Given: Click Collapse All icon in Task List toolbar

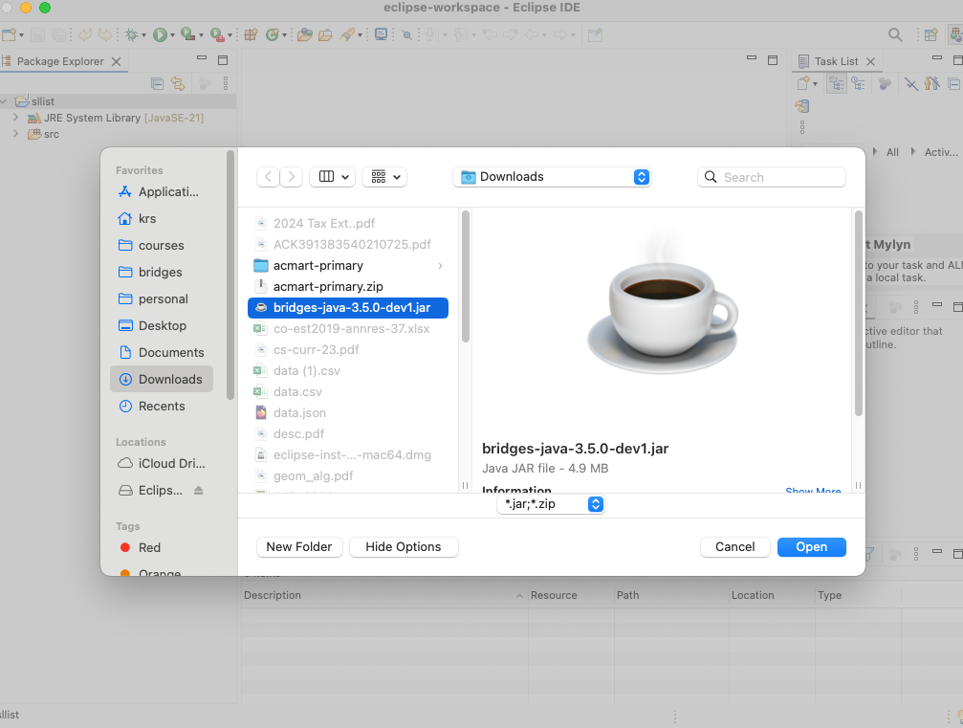Looking at the screenshot, I should (953, 83).
